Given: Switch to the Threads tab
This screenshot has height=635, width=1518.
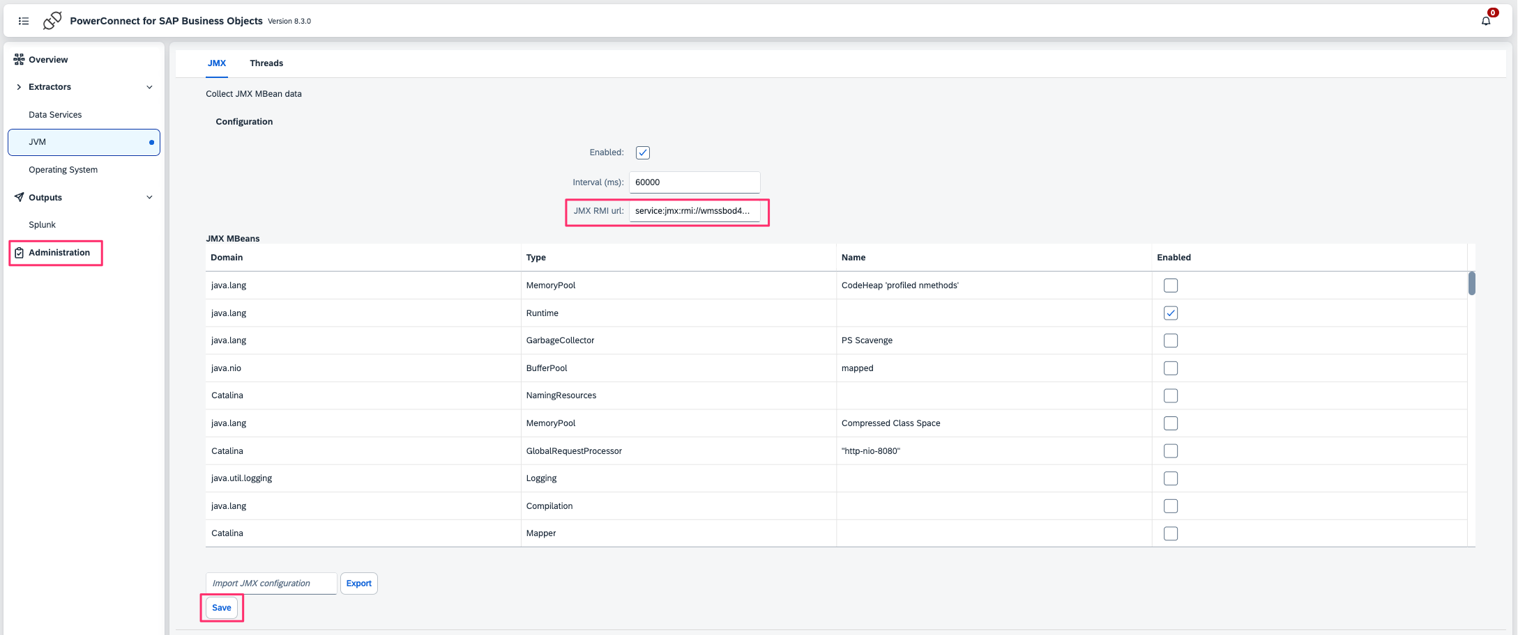Looking at the screenshot, I should [266, 63].
